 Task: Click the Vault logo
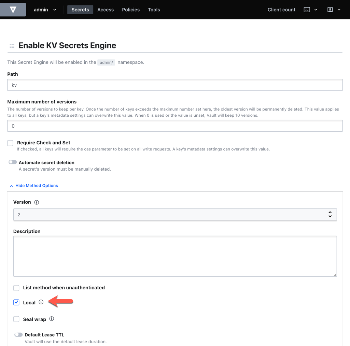point(13,10)
